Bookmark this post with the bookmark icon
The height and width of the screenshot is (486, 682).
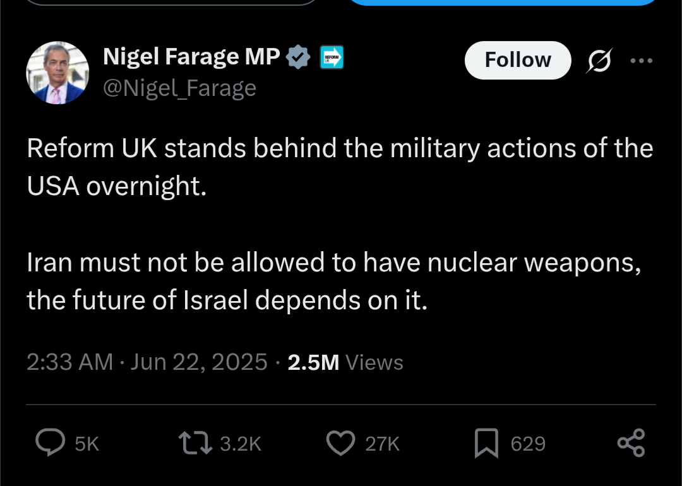point(486,443)
